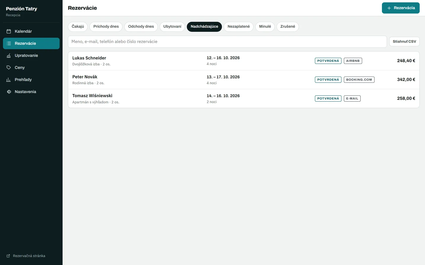Click the 248,40 € amount
The height and width of the screenshot is (265, 425).
point(406,61)
